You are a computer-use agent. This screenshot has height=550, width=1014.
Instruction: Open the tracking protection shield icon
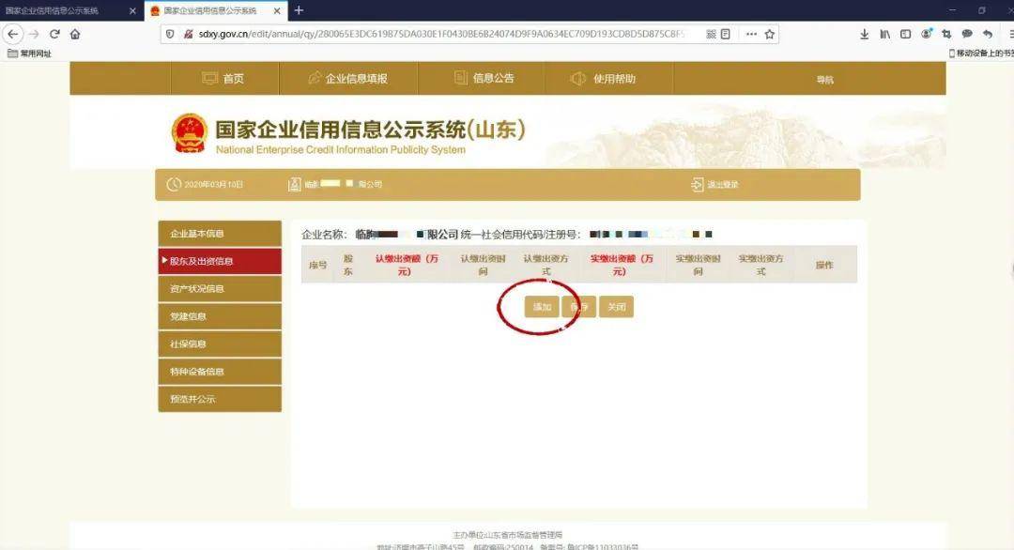tap(170, 34)
